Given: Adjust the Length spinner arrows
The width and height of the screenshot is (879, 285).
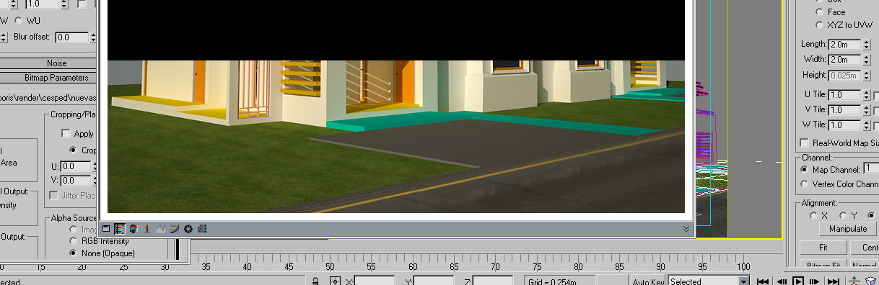Looking at the screenshot, I should coord(867,45).
